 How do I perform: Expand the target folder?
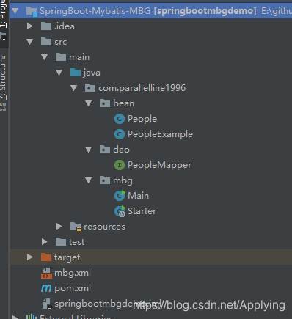(30, 257)
